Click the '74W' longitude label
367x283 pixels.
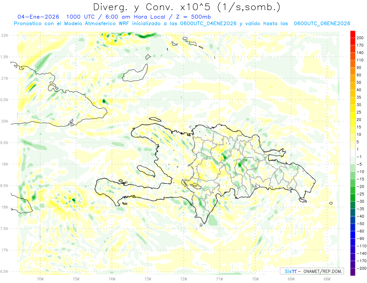click(x=112, y=279)
